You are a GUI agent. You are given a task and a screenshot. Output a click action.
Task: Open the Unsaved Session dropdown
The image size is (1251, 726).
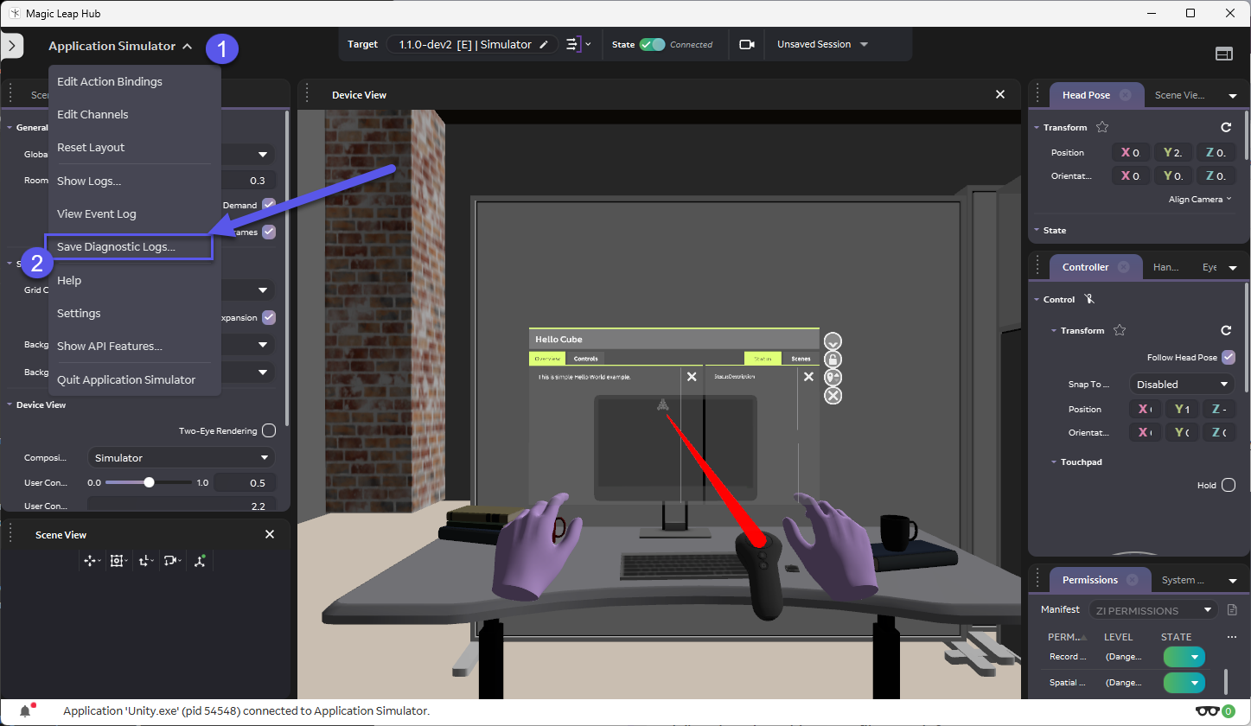[x=822, y=45]
